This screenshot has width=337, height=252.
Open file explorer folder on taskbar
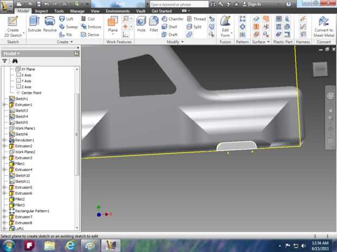49,245
